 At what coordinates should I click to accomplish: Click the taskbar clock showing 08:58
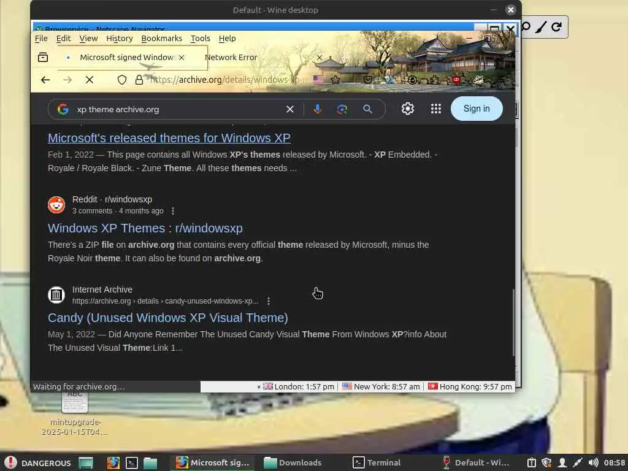[x=615, y=462]
